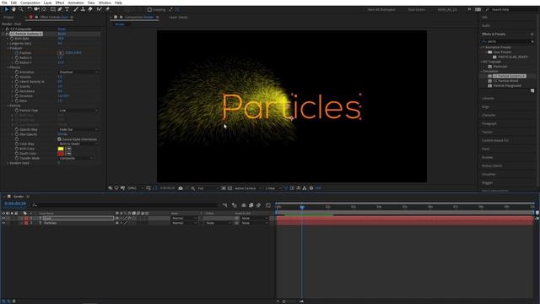
Task: Select the Hand tool
Action: point(13,9)
